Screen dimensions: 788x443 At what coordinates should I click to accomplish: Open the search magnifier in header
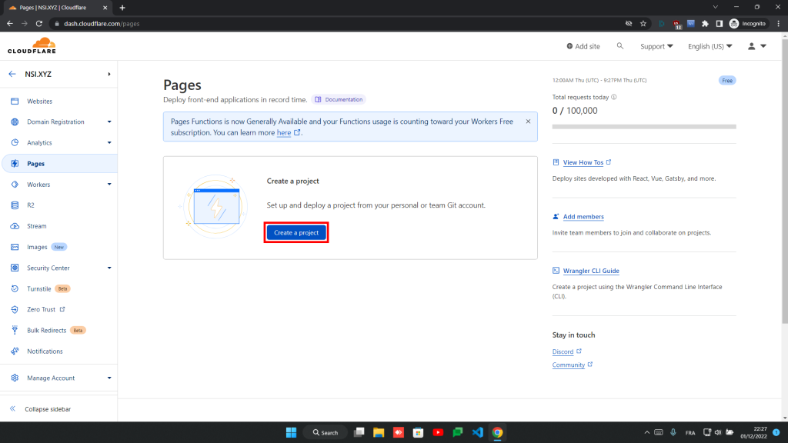click(620, 45)
